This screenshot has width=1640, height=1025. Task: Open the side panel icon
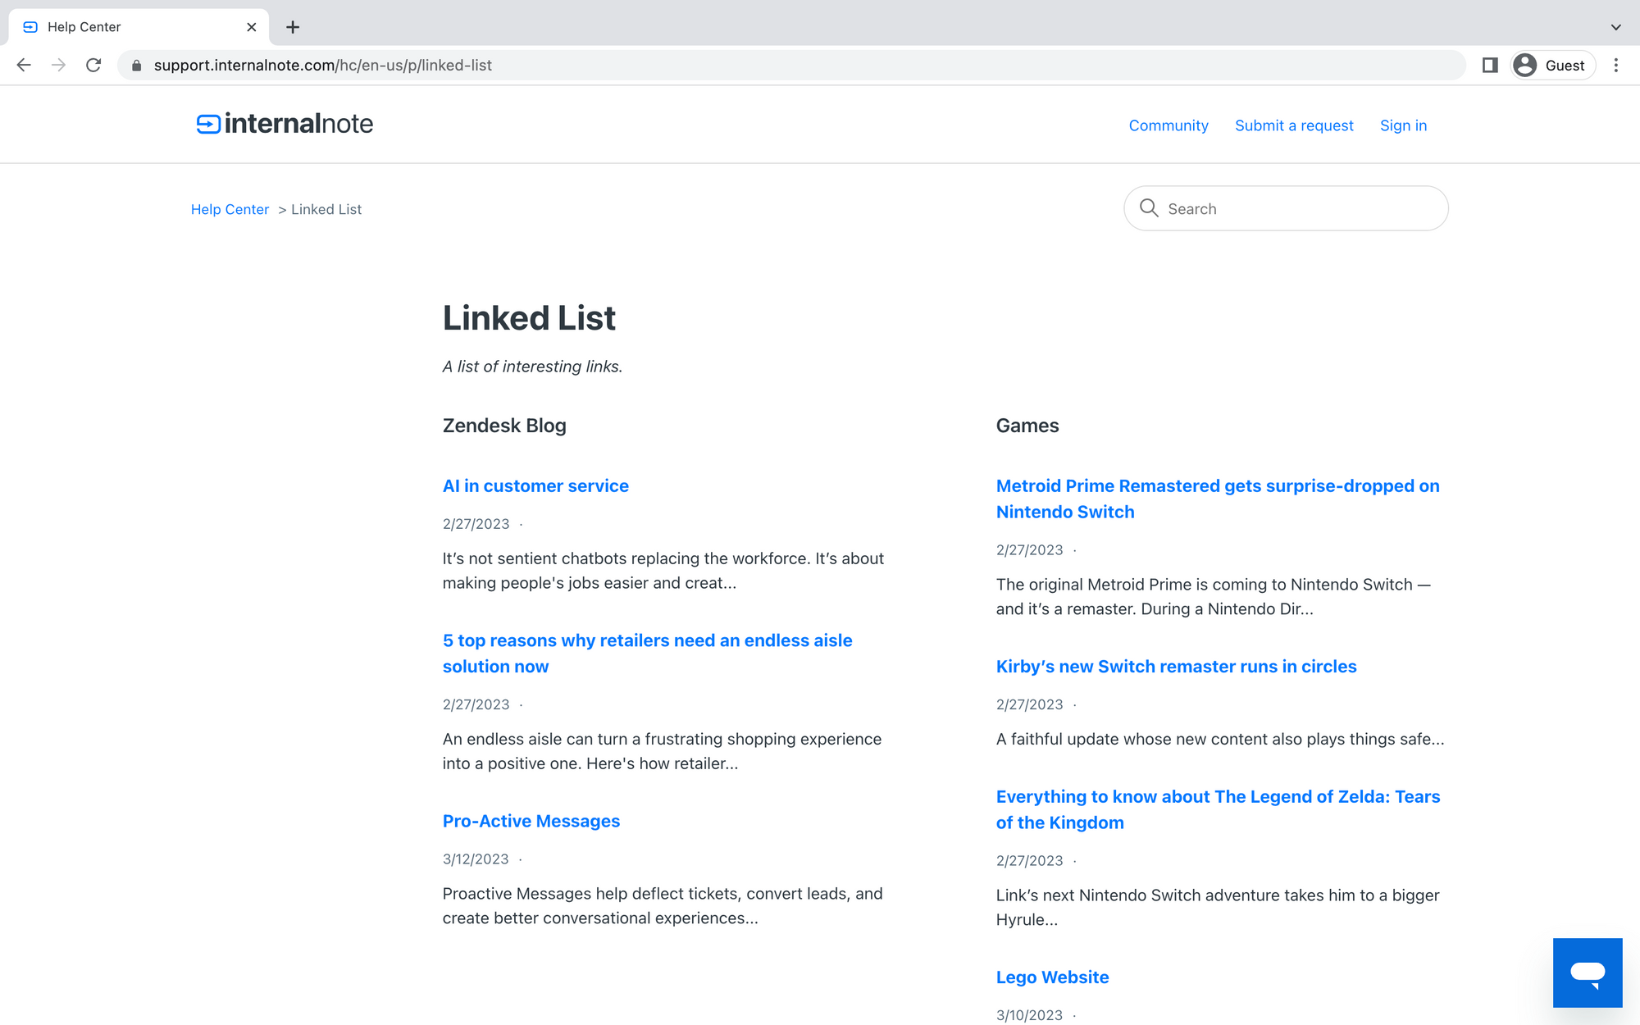(x=1490, y=66)
